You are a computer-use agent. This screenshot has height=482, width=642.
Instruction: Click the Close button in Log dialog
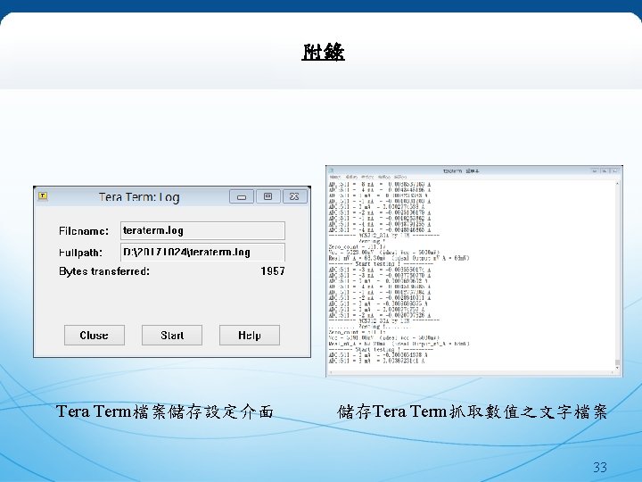coord(95,336)
